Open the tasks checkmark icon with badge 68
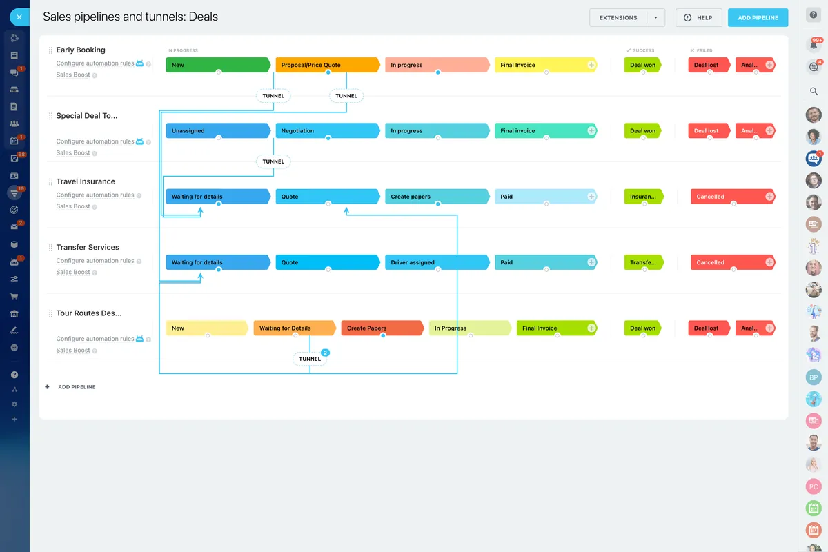828x552 pixels. pos(14,158)
